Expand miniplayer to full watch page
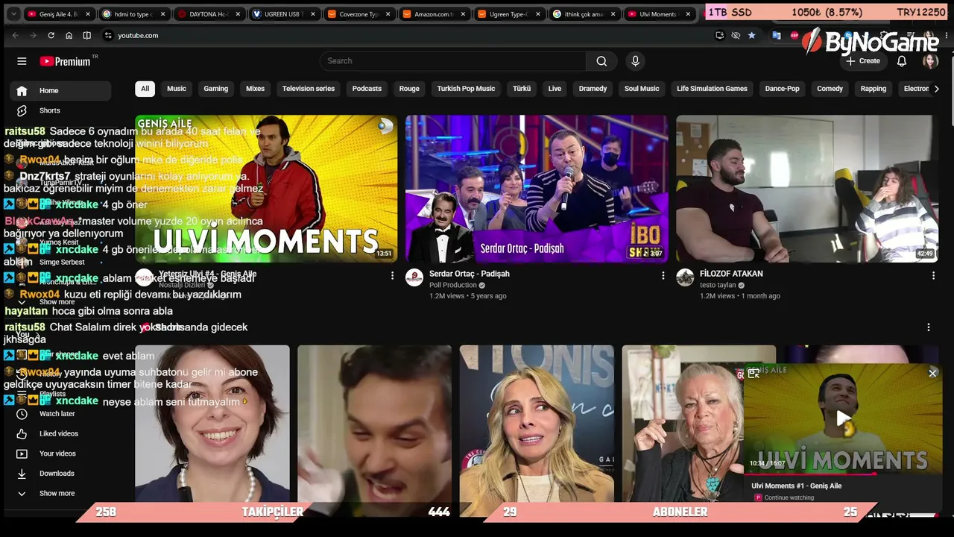This screenshot has width=954, height=537. (x=754, y=373)
